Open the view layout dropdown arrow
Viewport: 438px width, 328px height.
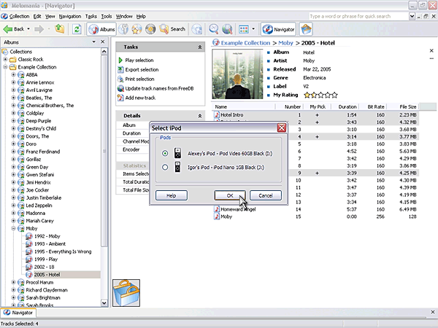(x=253, y=28)
